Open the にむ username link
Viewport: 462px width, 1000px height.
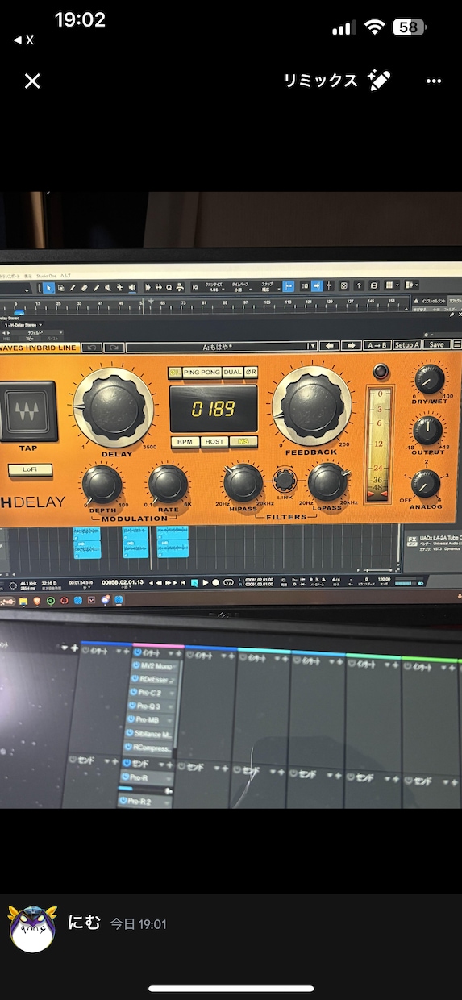(x=85, y=923)
